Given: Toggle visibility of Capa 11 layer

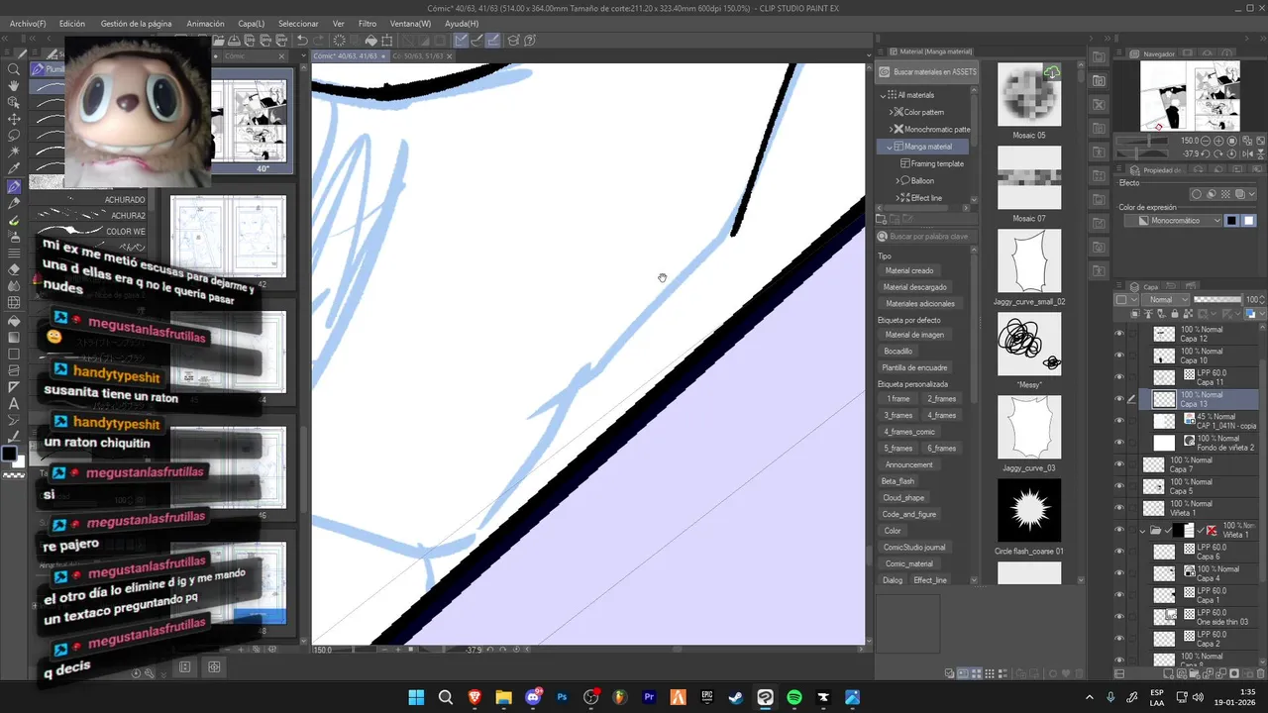Looking at the screenshot, I should click(x=1119, y=377).
